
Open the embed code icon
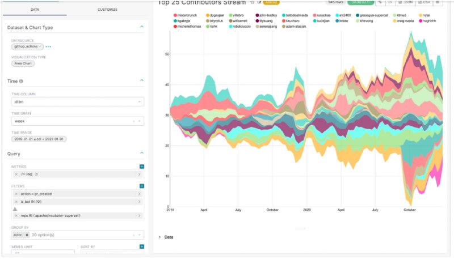390,2
